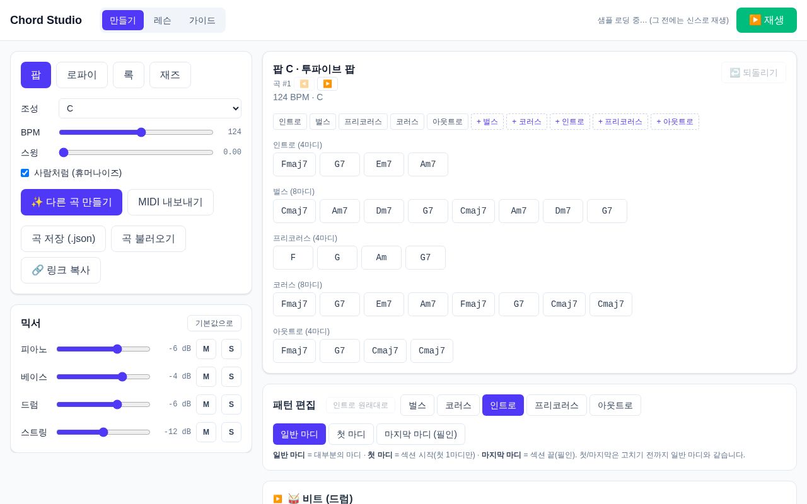The image size is (807, 504).
Task: Add an outro with + 아웃트로
Action: 675,122
